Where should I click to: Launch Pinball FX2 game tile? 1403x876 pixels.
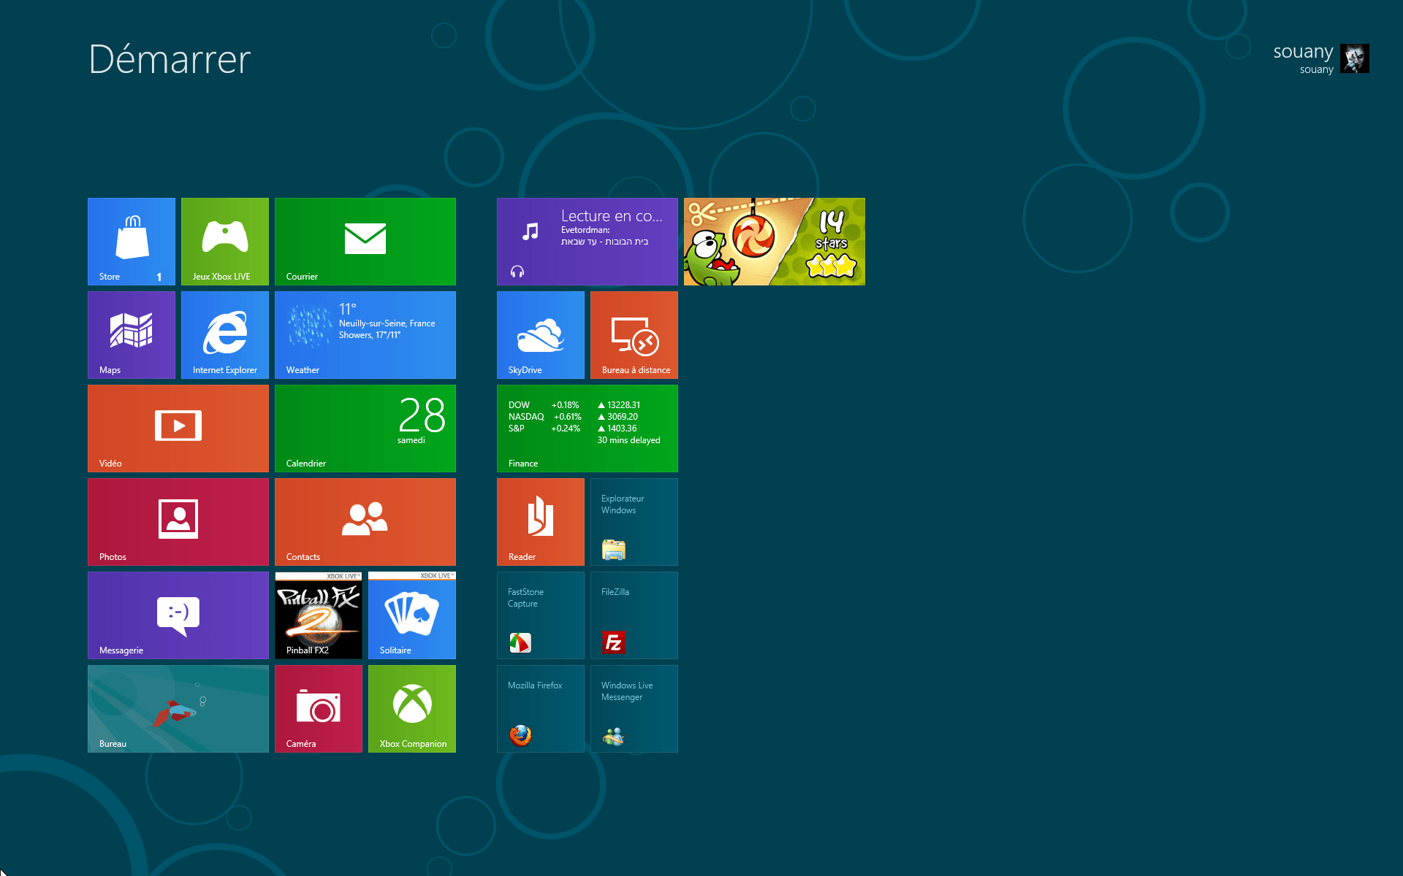[x=319, y=615]
